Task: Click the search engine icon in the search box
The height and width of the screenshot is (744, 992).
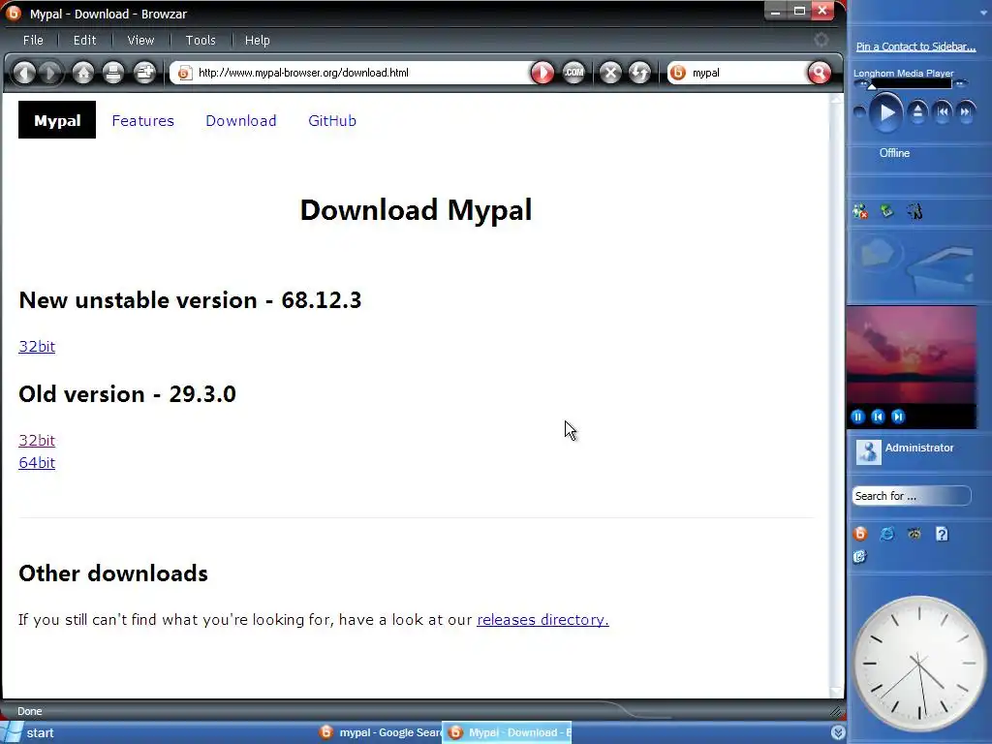Action: point(677,73)
